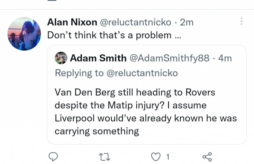Open the share icon for this tweet
Image resolution: width=254 pixels, height=164 pixels.
point(207,157)
